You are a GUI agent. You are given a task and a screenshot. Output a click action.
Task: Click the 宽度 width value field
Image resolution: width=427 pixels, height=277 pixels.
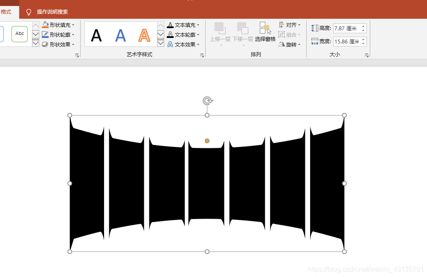[x=347, y=42]
